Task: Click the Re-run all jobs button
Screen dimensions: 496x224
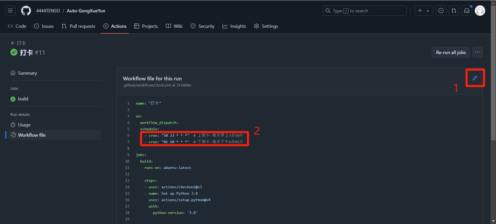Action: (x=451, y=52)
